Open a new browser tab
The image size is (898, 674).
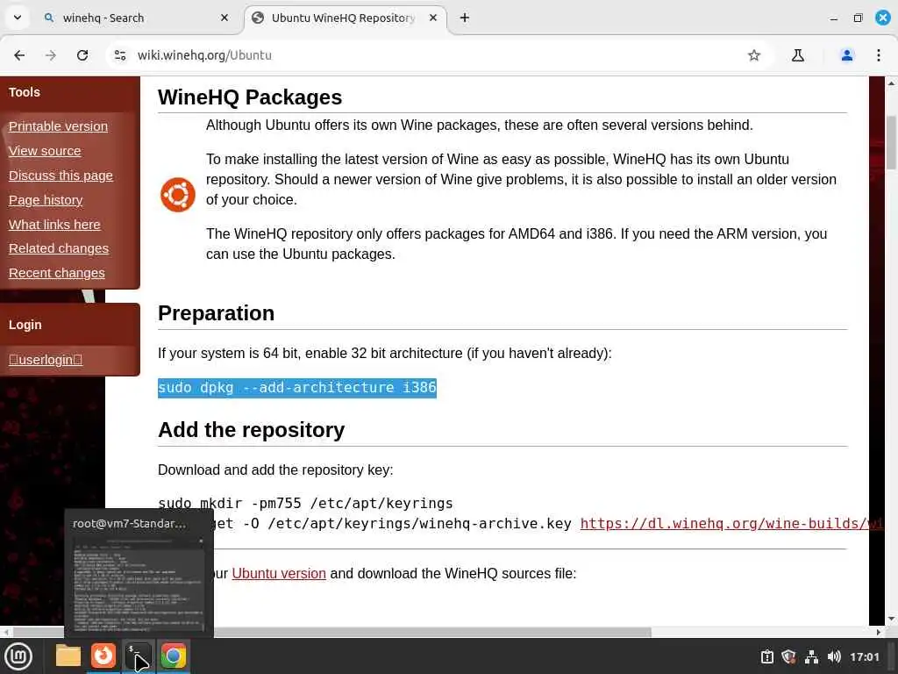(465, 18)
